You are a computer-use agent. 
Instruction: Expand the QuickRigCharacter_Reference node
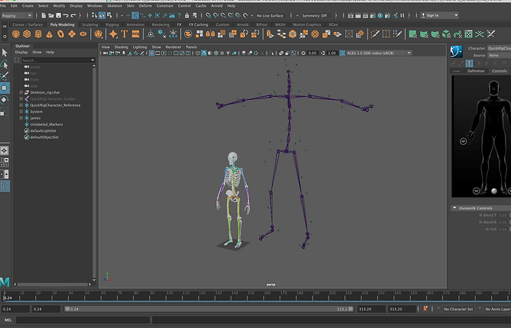coord(21,105)
